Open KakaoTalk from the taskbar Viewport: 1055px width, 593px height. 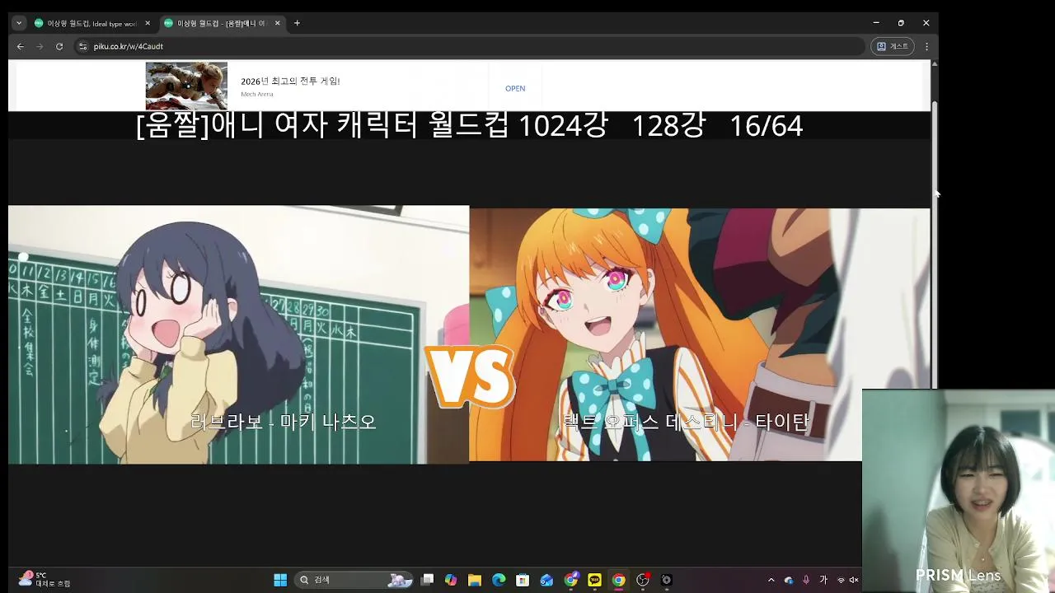click(x=594, y=580)
